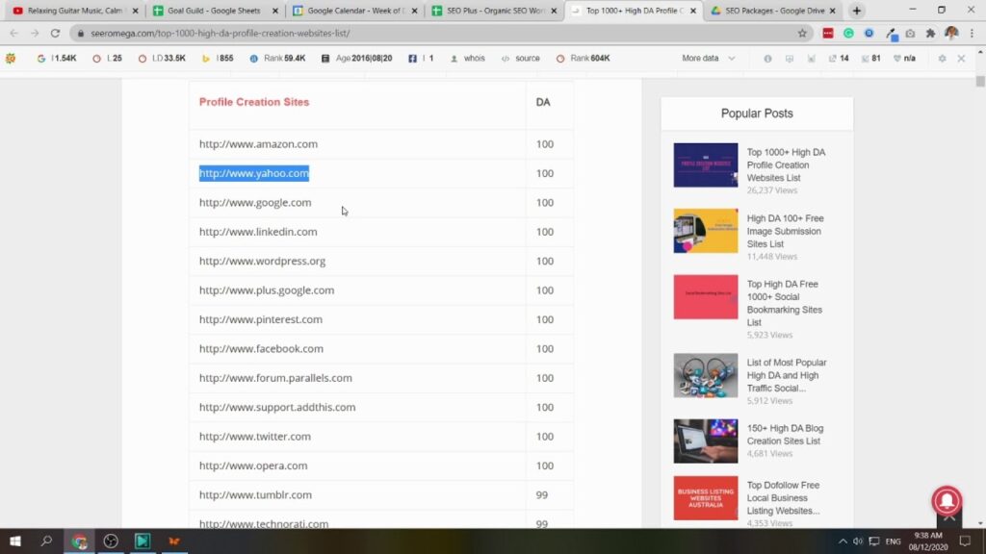Image resolution: width=986 pixels, height=554 pixels.
Task: Click the whois person icon
Action: pyautogui.click(x=454, y=59)
